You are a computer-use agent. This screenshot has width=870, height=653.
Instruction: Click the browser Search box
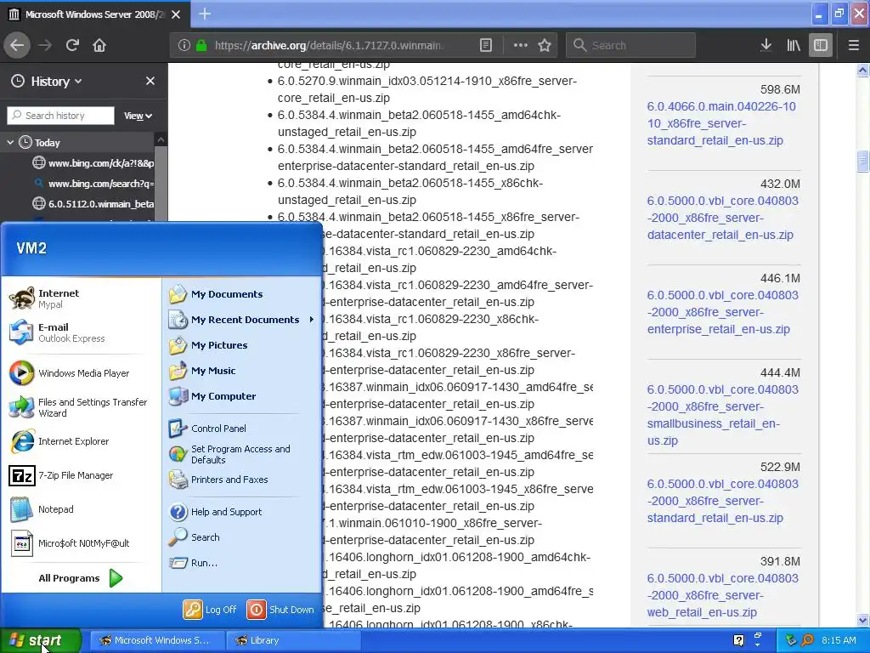click(x=631, y=46)
